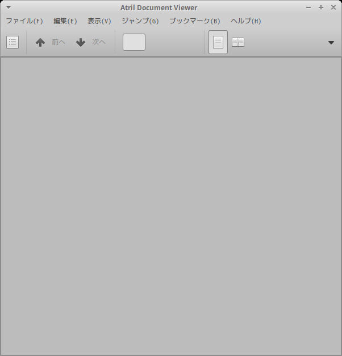Expand the toolbar overflow arrow
This screenshot has height=356, width=342.
pos(331,43)
